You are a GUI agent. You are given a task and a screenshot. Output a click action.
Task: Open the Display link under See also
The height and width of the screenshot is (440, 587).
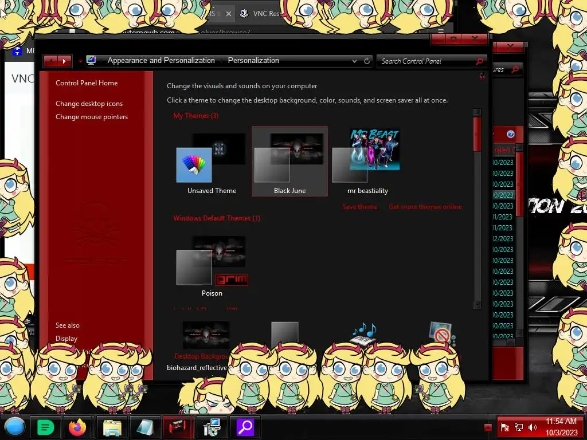coord(66,339)
